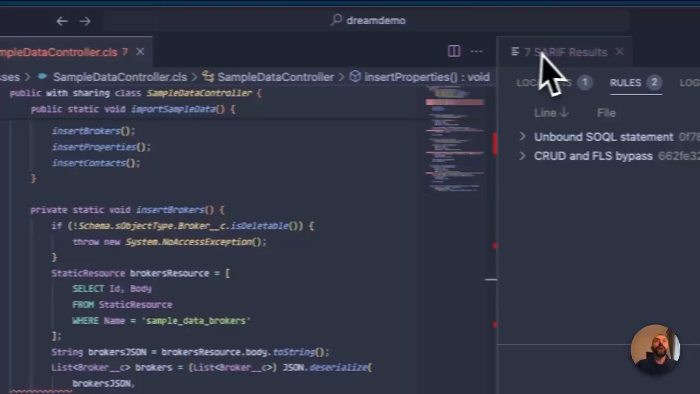Image resolution: width=700 pixels, height=394 pixels.
Task: Expand the Unbound SOQL statement rule
Action: (x=522, y=137)
